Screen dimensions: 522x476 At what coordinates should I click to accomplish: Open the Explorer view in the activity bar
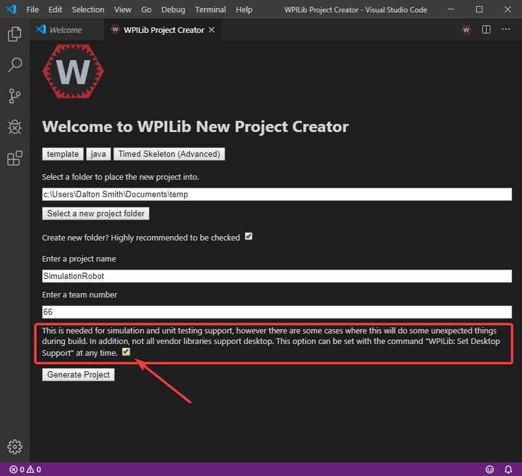(14, 34)
